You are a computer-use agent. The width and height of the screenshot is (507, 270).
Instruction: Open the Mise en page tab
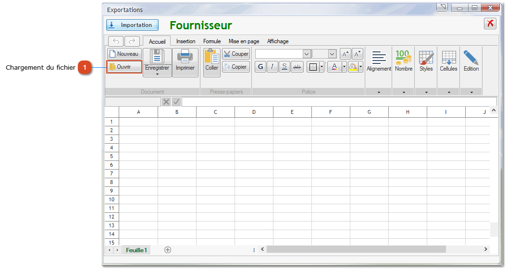click(x=244, y=41)
